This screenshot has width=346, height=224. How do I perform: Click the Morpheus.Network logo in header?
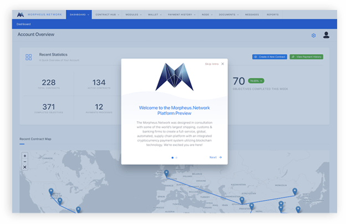[x=39, y=14]
